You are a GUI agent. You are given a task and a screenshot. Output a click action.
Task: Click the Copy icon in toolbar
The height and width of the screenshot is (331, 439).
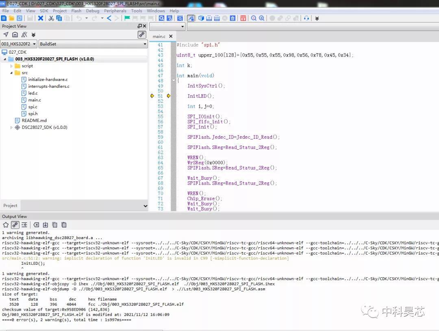point(59,18)
